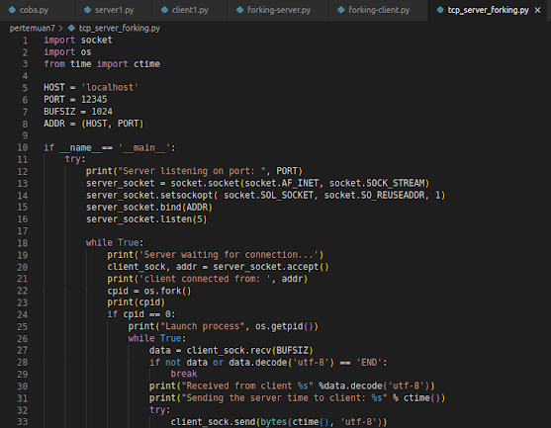Click "Server listening on port: " string
Viewport: 551px width, 428px height.
(x=192, y=171)
